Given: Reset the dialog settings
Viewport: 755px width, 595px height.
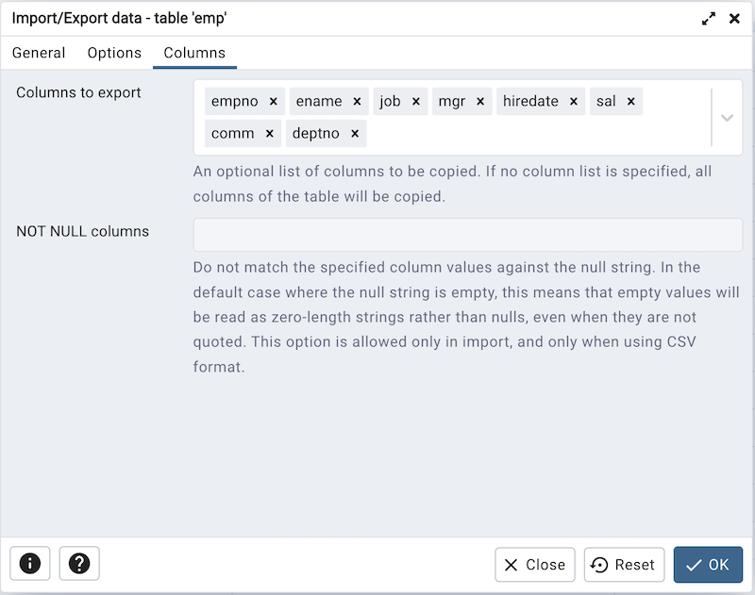Looking at the screenshot, I should coord(624,564).
